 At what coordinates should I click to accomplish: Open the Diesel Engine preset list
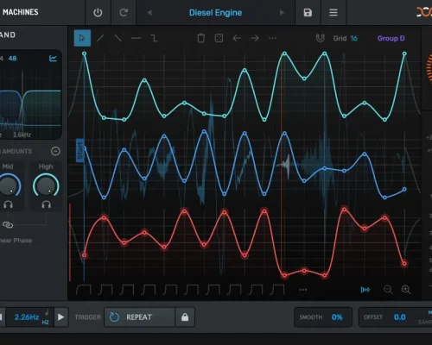pos(215,13)
